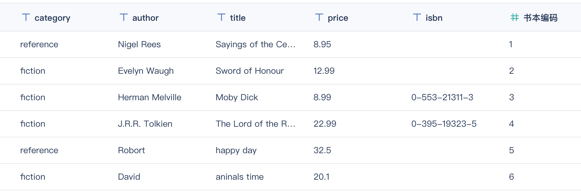Click the isbn cell 0-553-21311-3
This screenshot has width=581, height=194.
442,97
